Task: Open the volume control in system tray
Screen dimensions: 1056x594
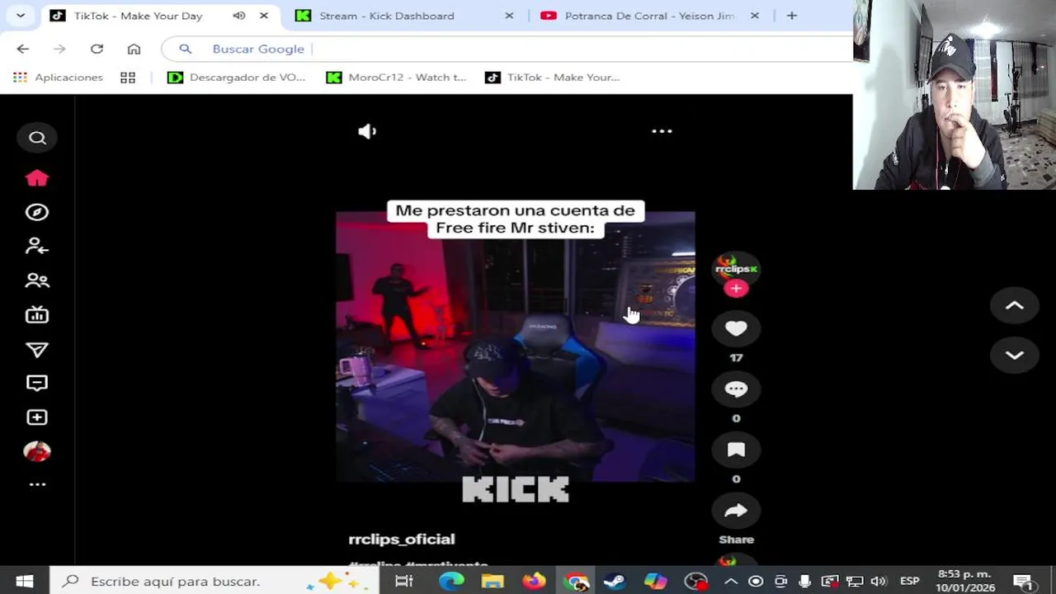Action: point(879,582)
